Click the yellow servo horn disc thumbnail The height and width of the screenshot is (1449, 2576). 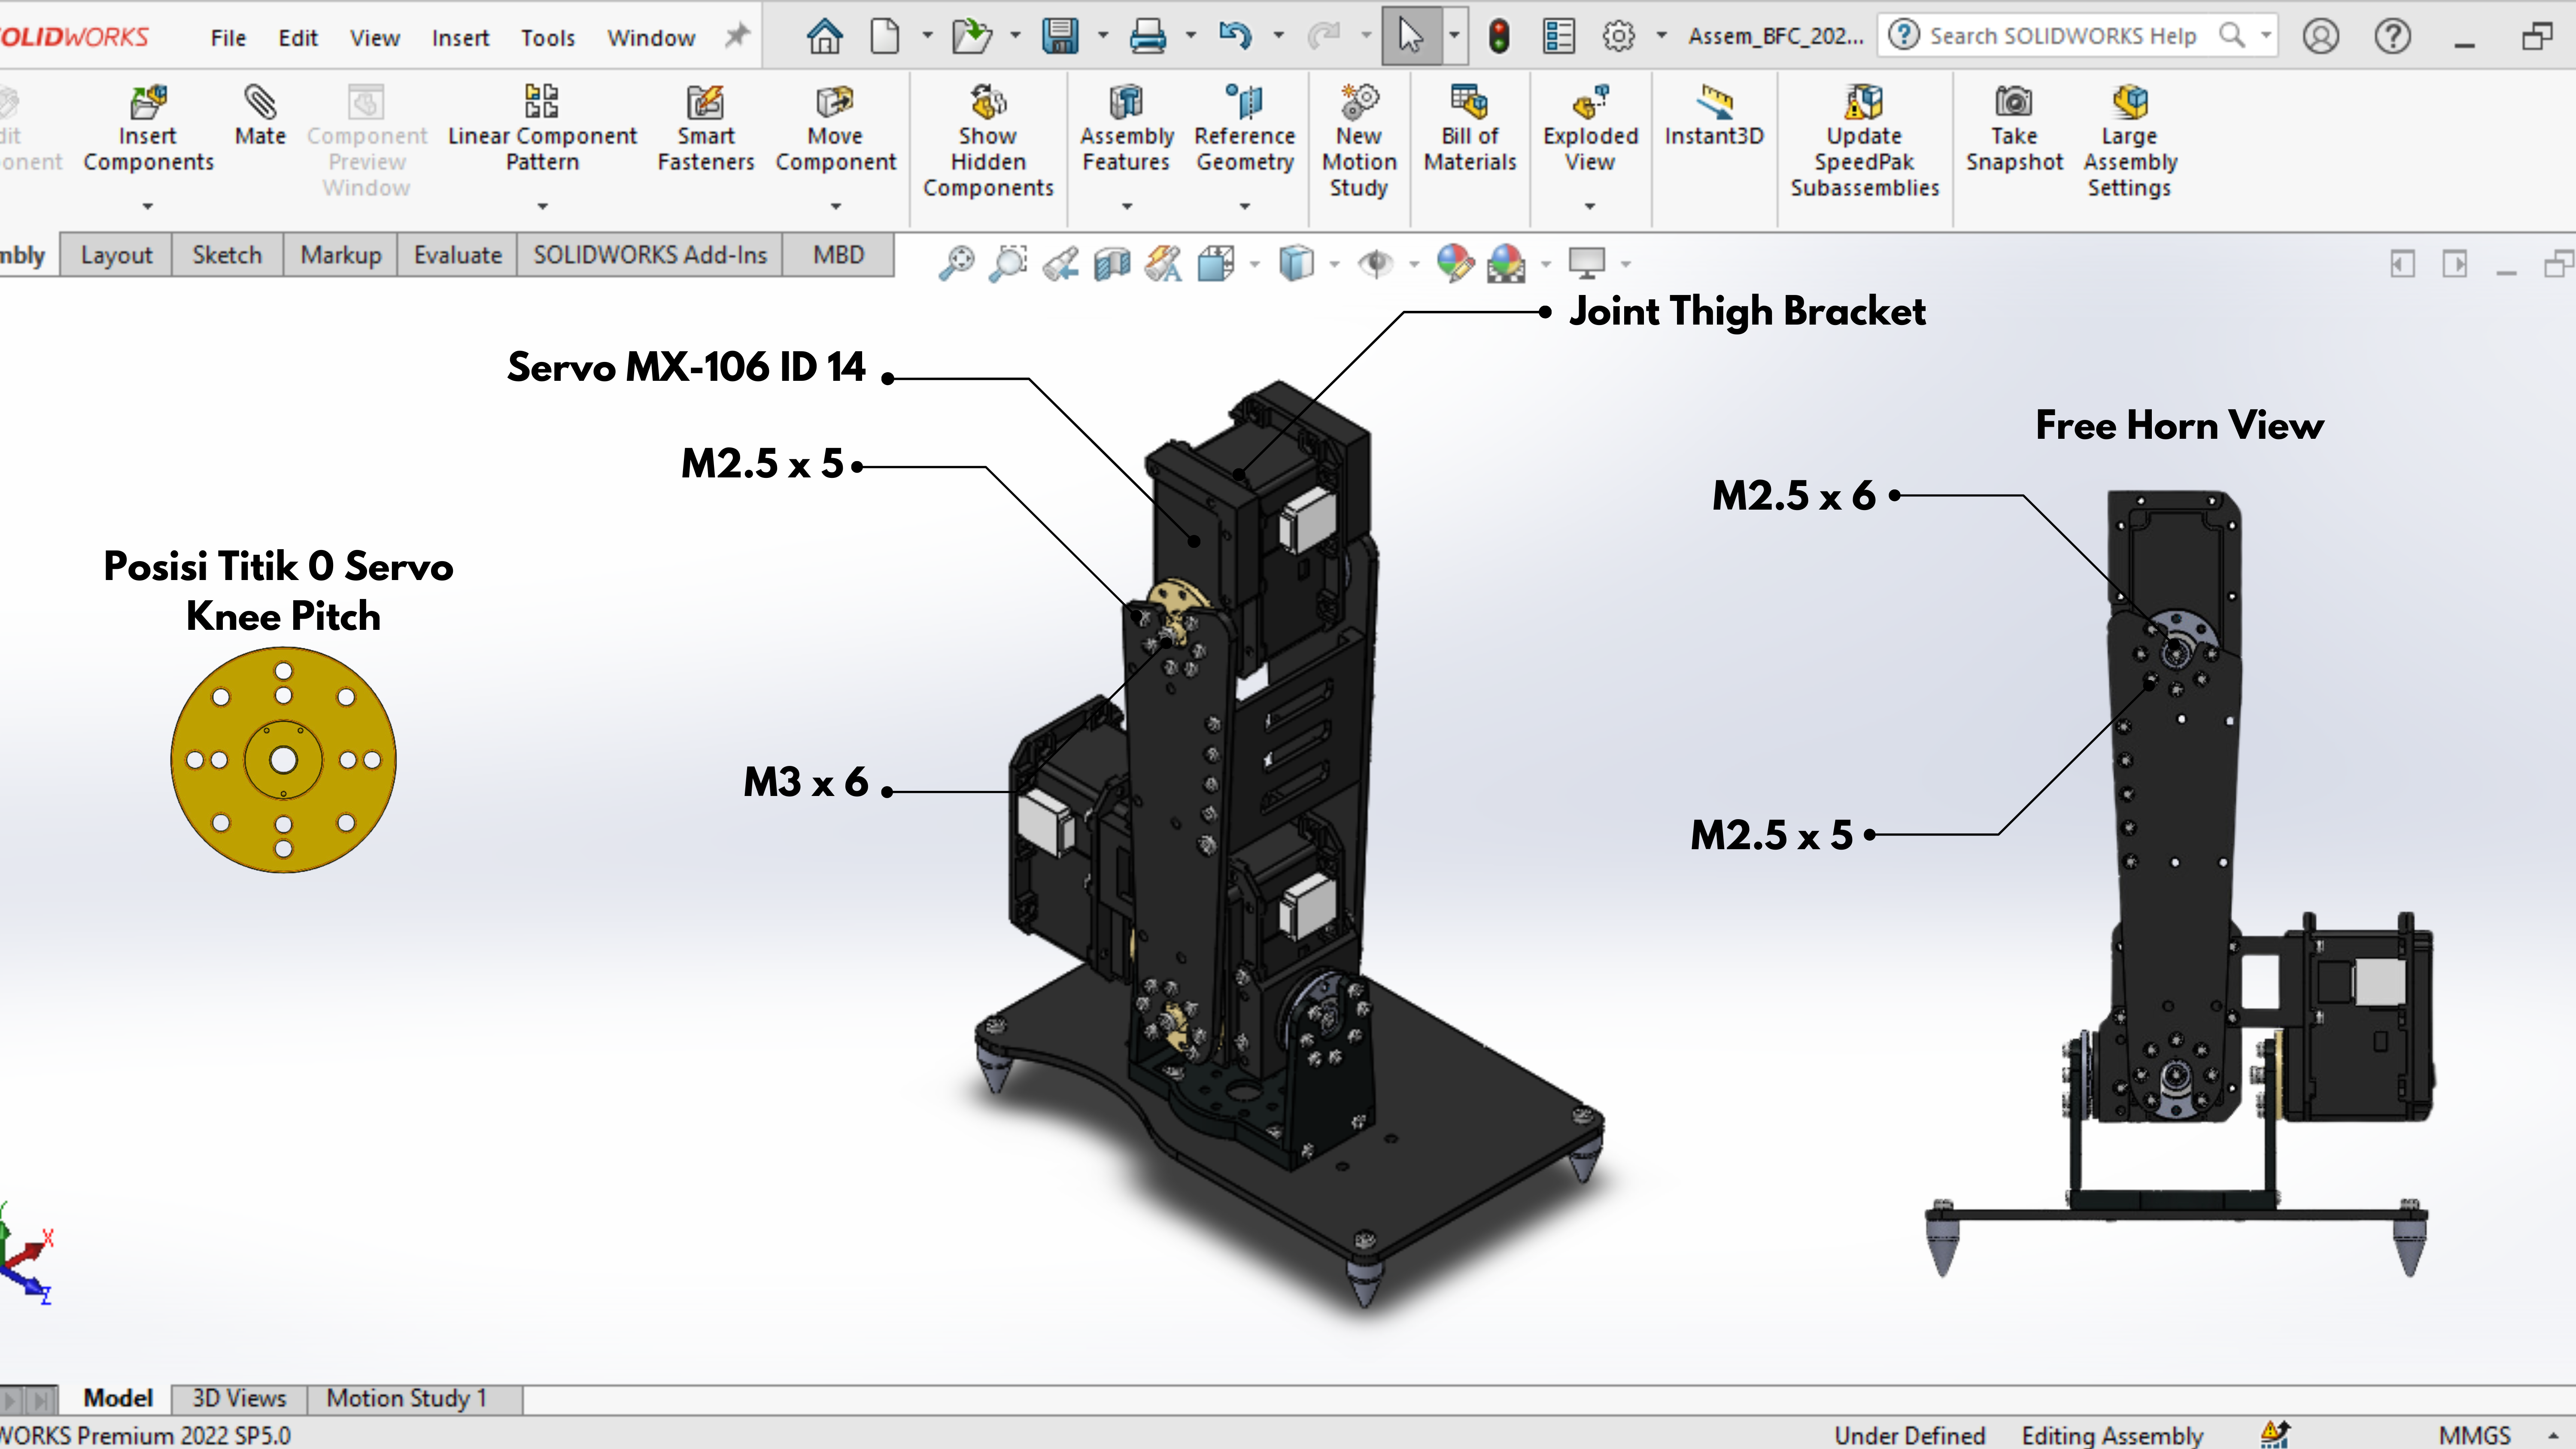pyautogui.click(x=284, y=760)
